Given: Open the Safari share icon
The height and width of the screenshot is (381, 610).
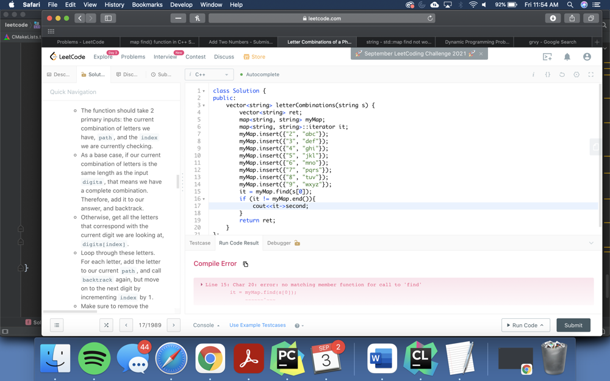Looking at the screenshot, I should 572,18.
